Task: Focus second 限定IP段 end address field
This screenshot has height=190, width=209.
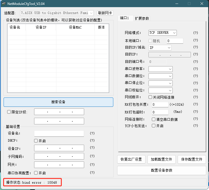Action: point(59,121)
